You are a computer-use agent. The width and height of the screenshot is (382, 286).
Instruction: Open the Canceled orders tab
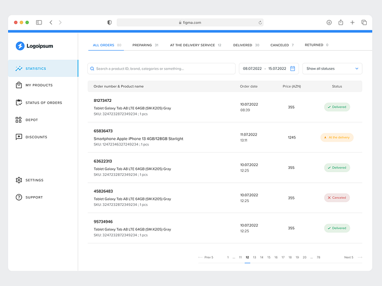click(282, 45)
